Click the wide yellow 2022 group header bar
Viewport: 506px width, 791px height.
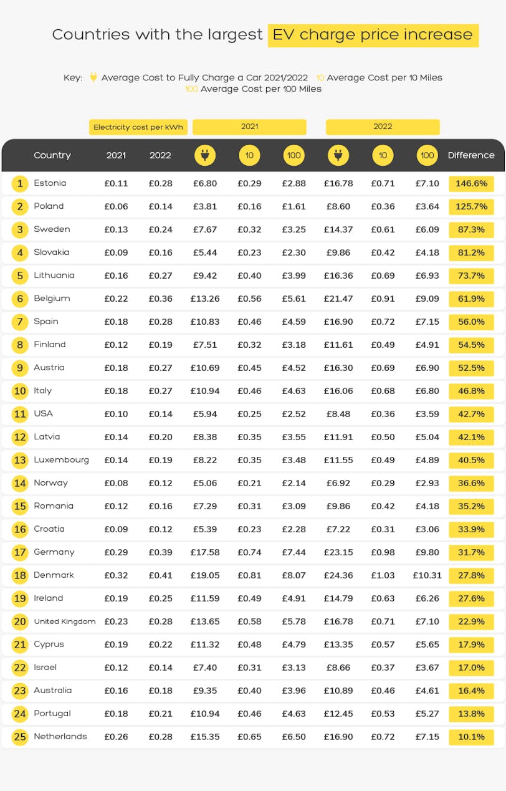[383, 127]
